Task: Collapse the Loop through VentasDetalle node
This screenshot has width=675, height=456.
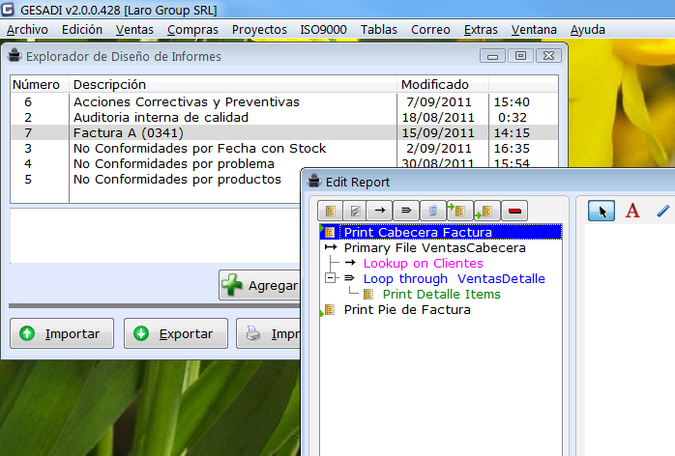Action: [x=330, y=278]
